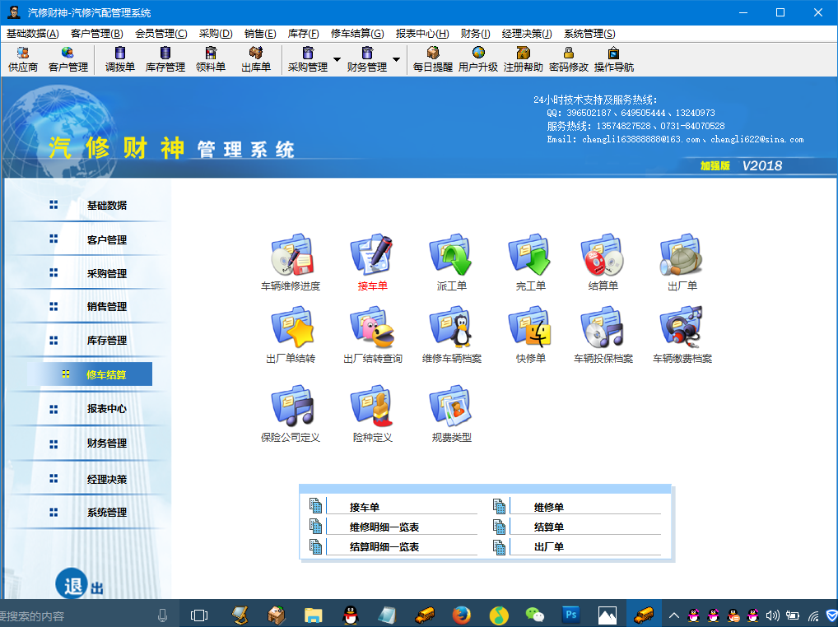Open the 修车结算(G) menu
Viewport: 838px width, 627px height.
pos(357,34)
